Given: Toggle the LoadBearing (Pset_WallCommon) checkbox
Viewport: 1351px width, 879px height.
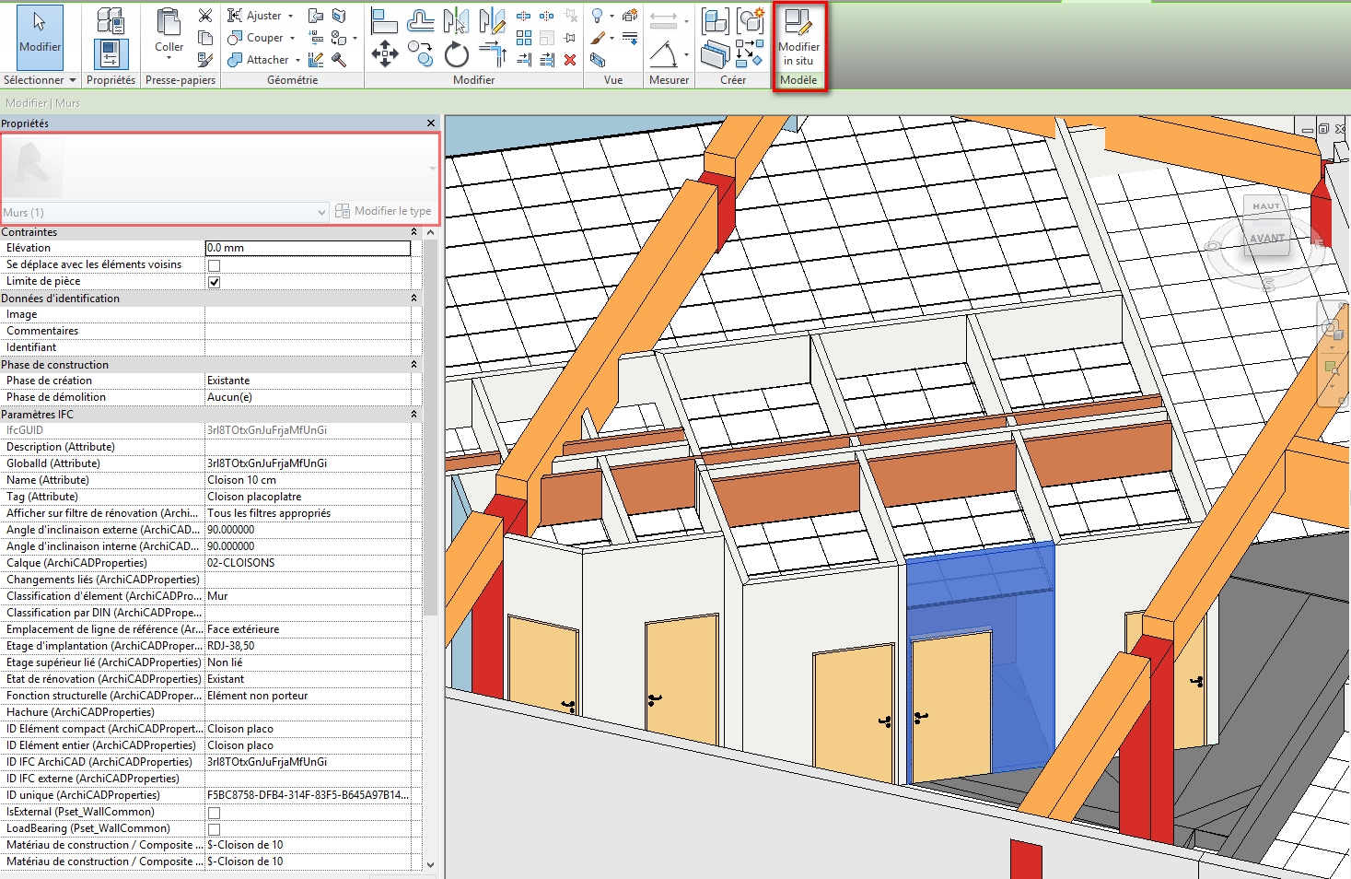Looking at the screenshot, I should [x=215, y=829].
